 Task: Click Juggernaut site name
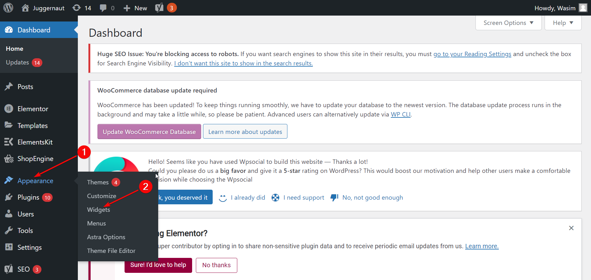(49, 8)
